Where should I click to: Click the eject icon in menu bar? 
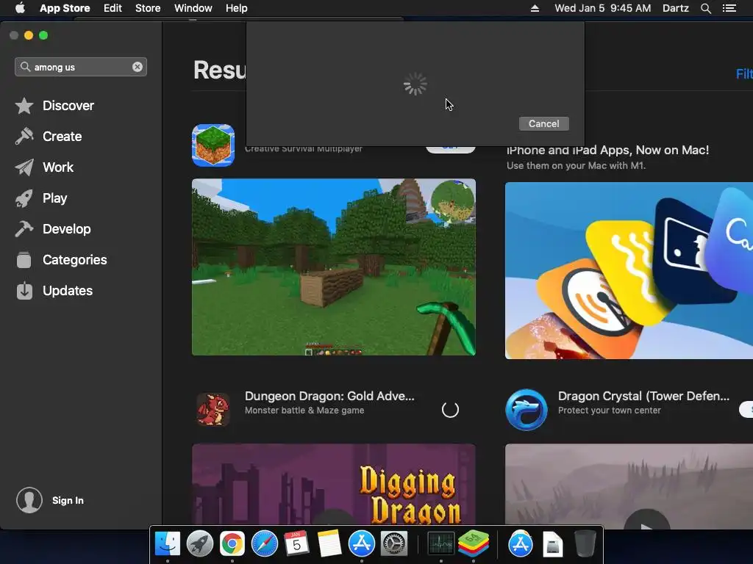(535, 8)
